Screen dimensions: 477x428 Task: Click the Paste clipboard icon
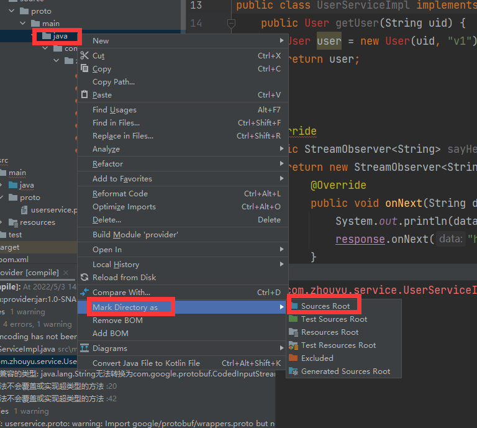point(84,94)
